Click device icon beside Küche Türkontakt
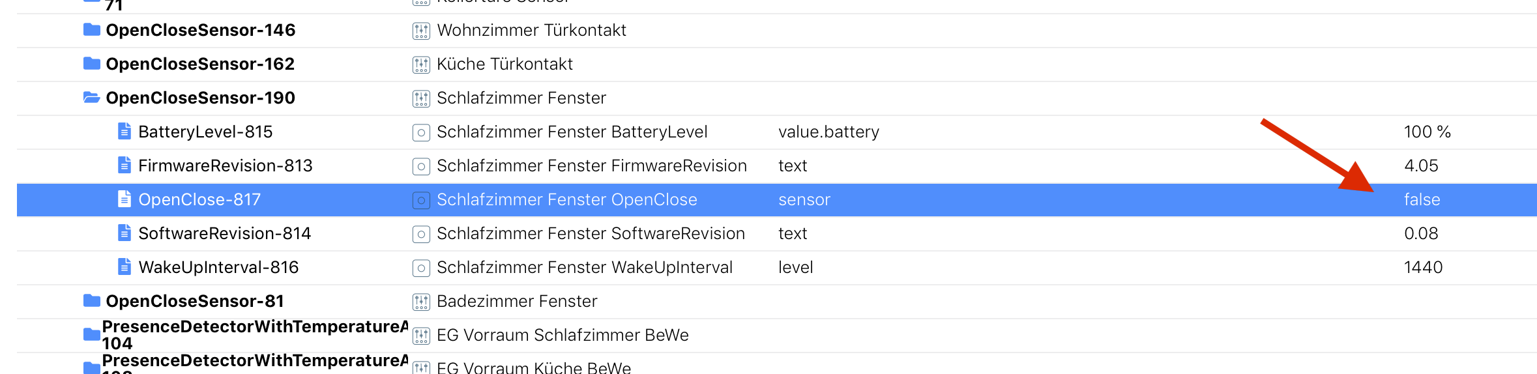This screenshot has height=374, width=1537. pos(421,65)
